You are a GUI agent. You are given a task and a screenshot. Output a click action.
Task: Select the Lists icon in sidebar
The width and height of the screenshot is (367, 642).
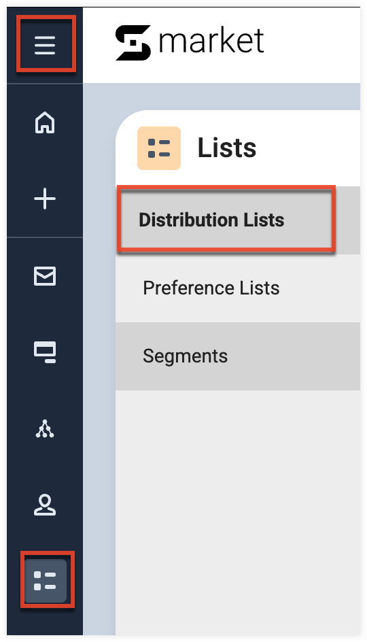point(45,581)
